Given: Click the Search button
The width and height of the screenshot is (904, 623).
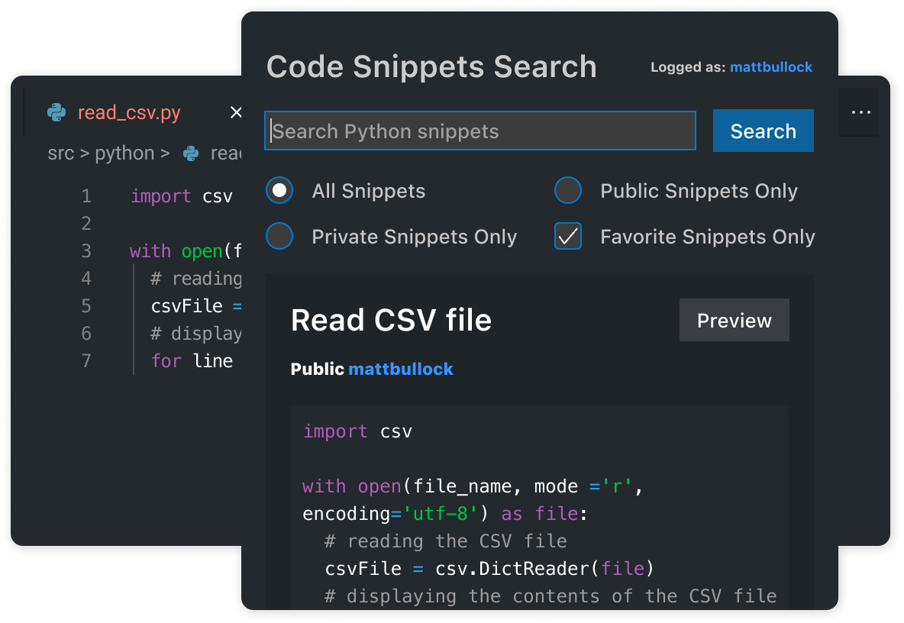Looking at the screenshot, I should point(764,131).
